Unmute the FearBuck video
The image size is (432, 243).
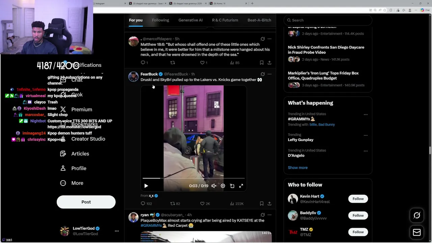(x=214, y=186)
